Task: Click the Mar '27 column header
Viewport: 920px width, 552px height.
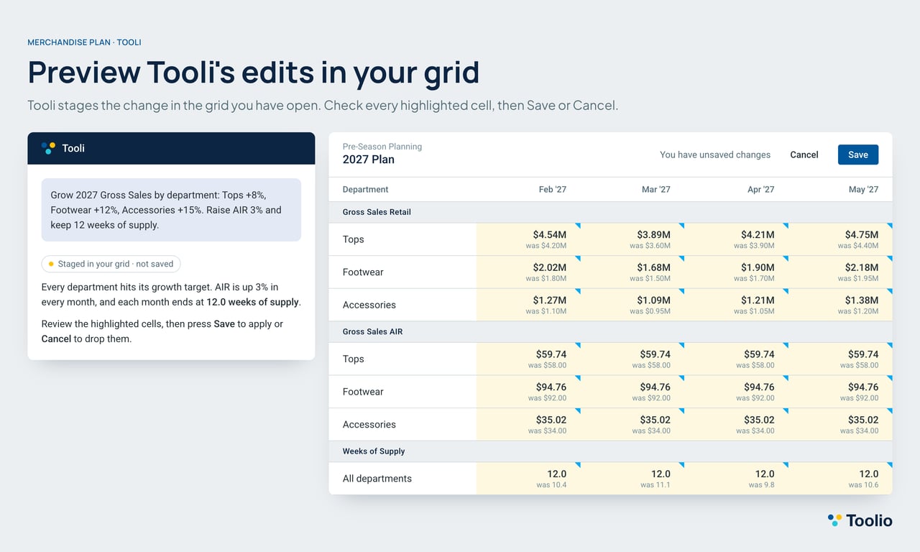Action: pos(656,190)
